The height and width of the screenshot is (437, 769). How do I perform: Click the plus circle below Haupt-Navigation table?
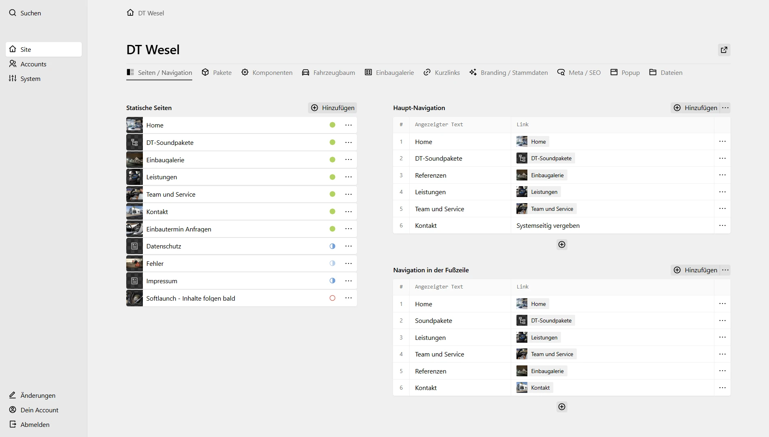coord(562,244)
